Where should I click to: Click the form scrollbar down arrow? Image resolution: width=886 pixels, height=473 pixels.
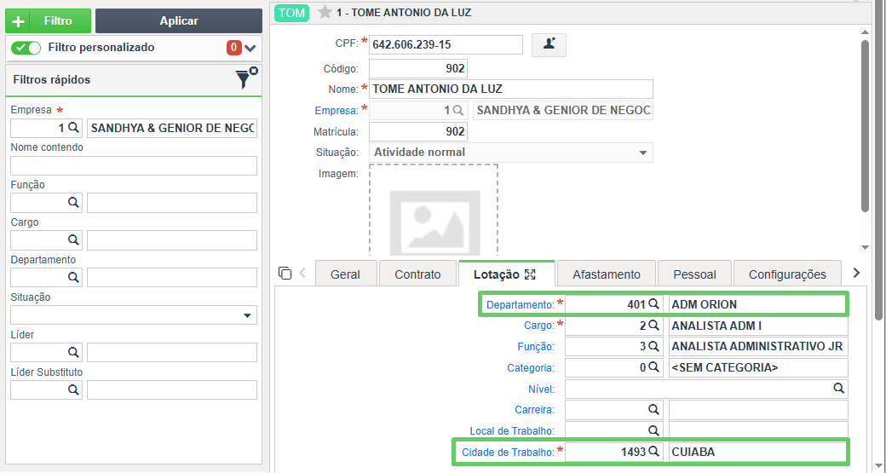[x=865, y=247]
